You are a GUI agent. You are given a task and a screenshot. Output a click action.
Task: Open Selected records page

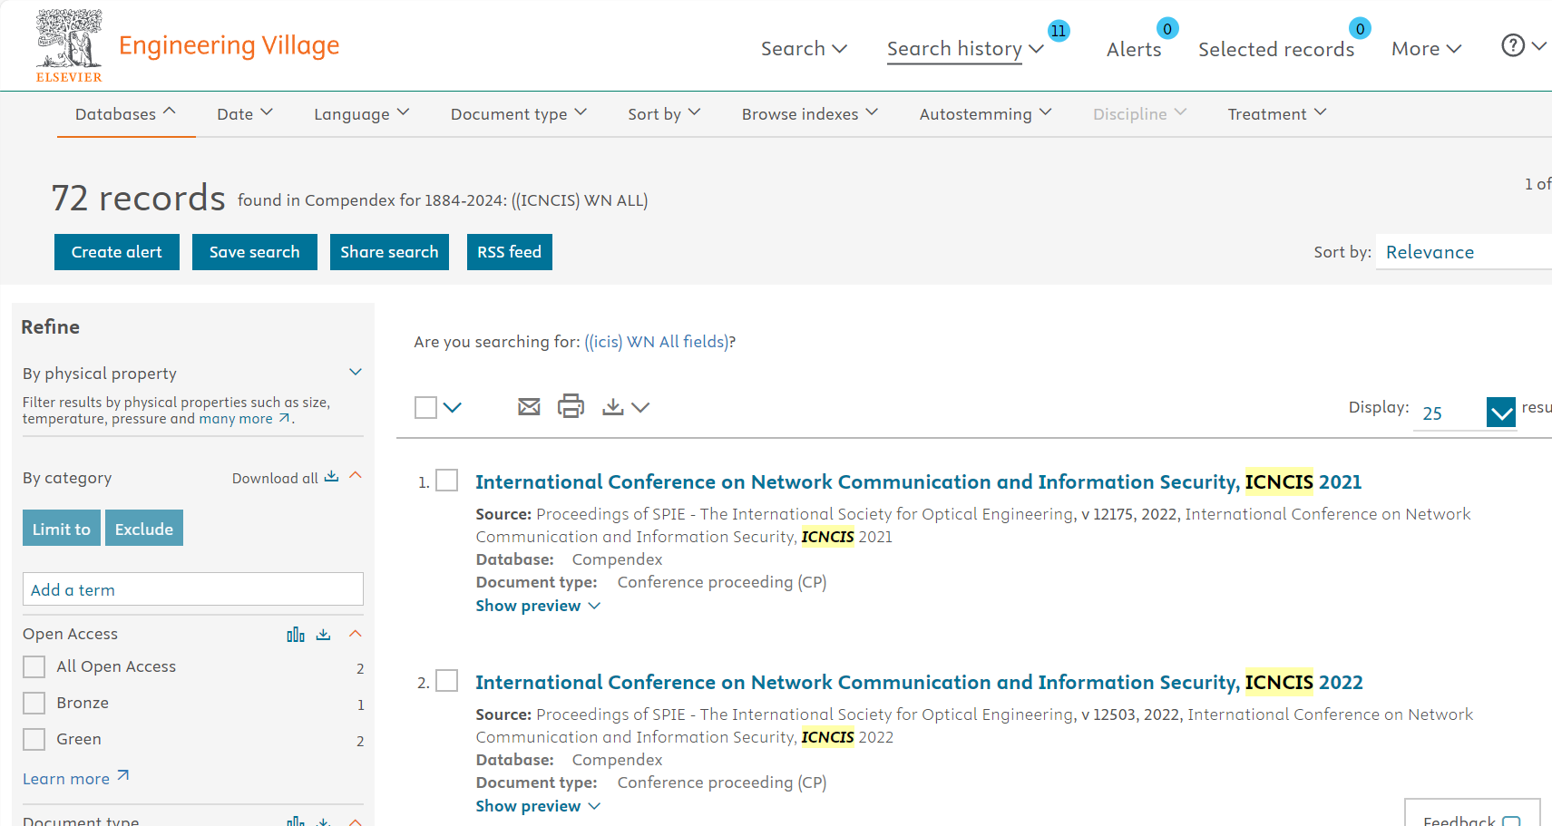pyautogui.click(x=1276, y=49)
